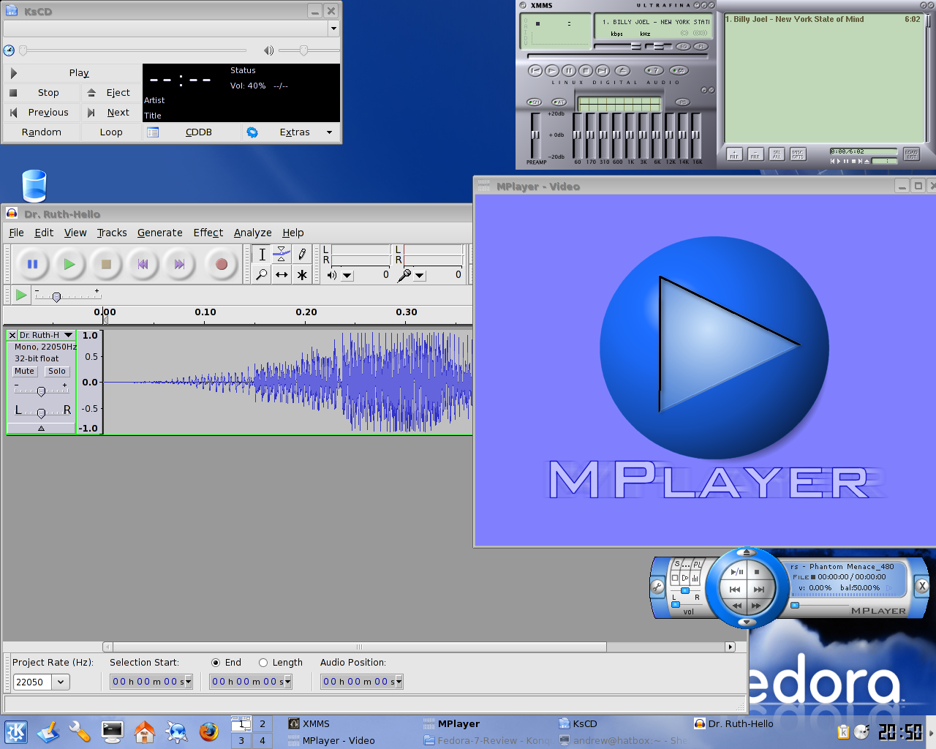Click XMMS main window stop button
936x749 pixels.
pos(586,71)
